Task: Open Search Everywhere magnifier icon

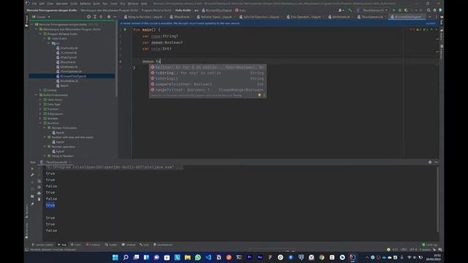Action: pos(429,10)
